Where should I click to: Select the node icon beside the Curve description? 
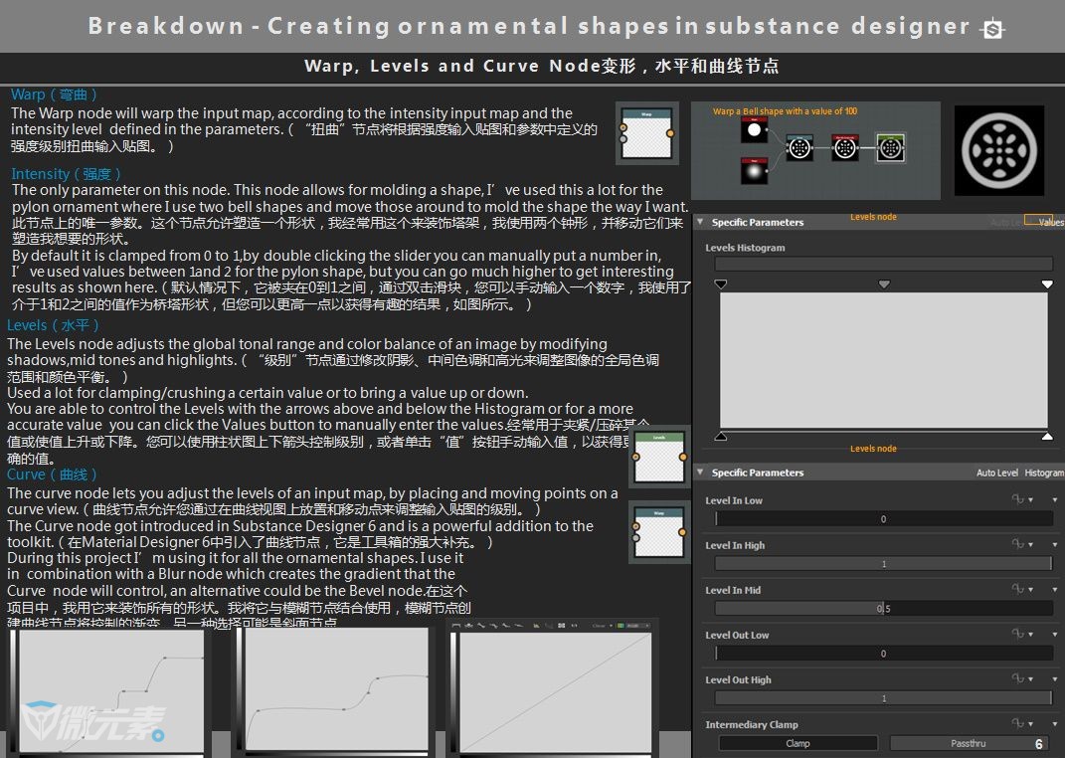click(x=659, y=532)
